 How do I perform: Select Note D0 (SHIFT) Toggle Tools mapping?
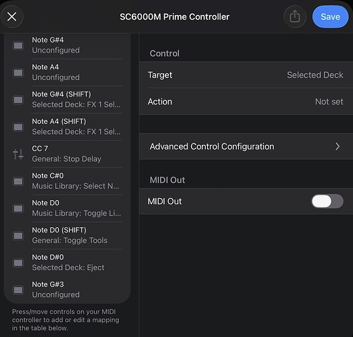pos(67,235)
